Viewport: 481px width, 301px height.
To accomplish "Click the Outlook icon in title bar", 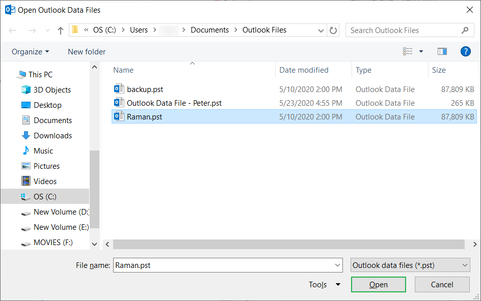I will (10, 10).
